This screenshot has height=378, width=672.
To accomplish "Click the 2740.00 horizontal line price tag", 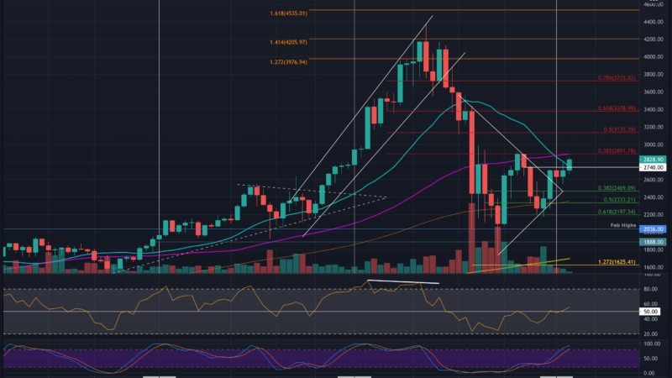I will click(x=653, y=167).
